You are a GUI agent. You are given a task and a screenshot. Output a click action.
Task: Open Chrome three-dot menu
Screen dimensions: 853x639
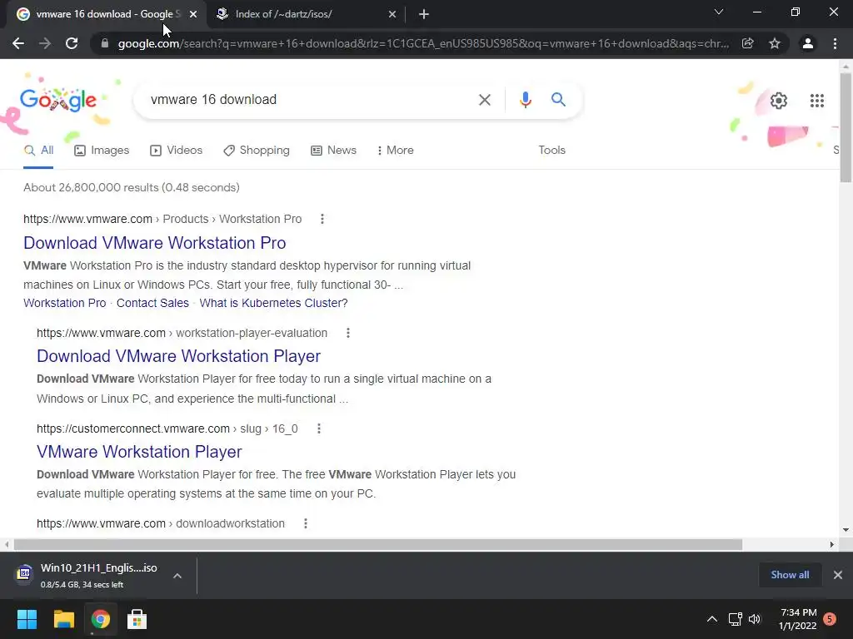tap(835, 43)
